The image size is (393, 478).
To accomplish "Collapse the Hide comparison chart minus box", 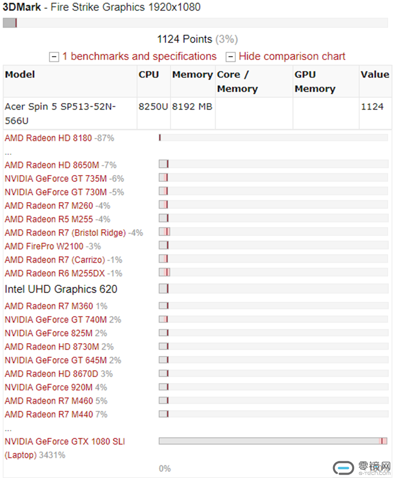I will (x=230, y=57).
